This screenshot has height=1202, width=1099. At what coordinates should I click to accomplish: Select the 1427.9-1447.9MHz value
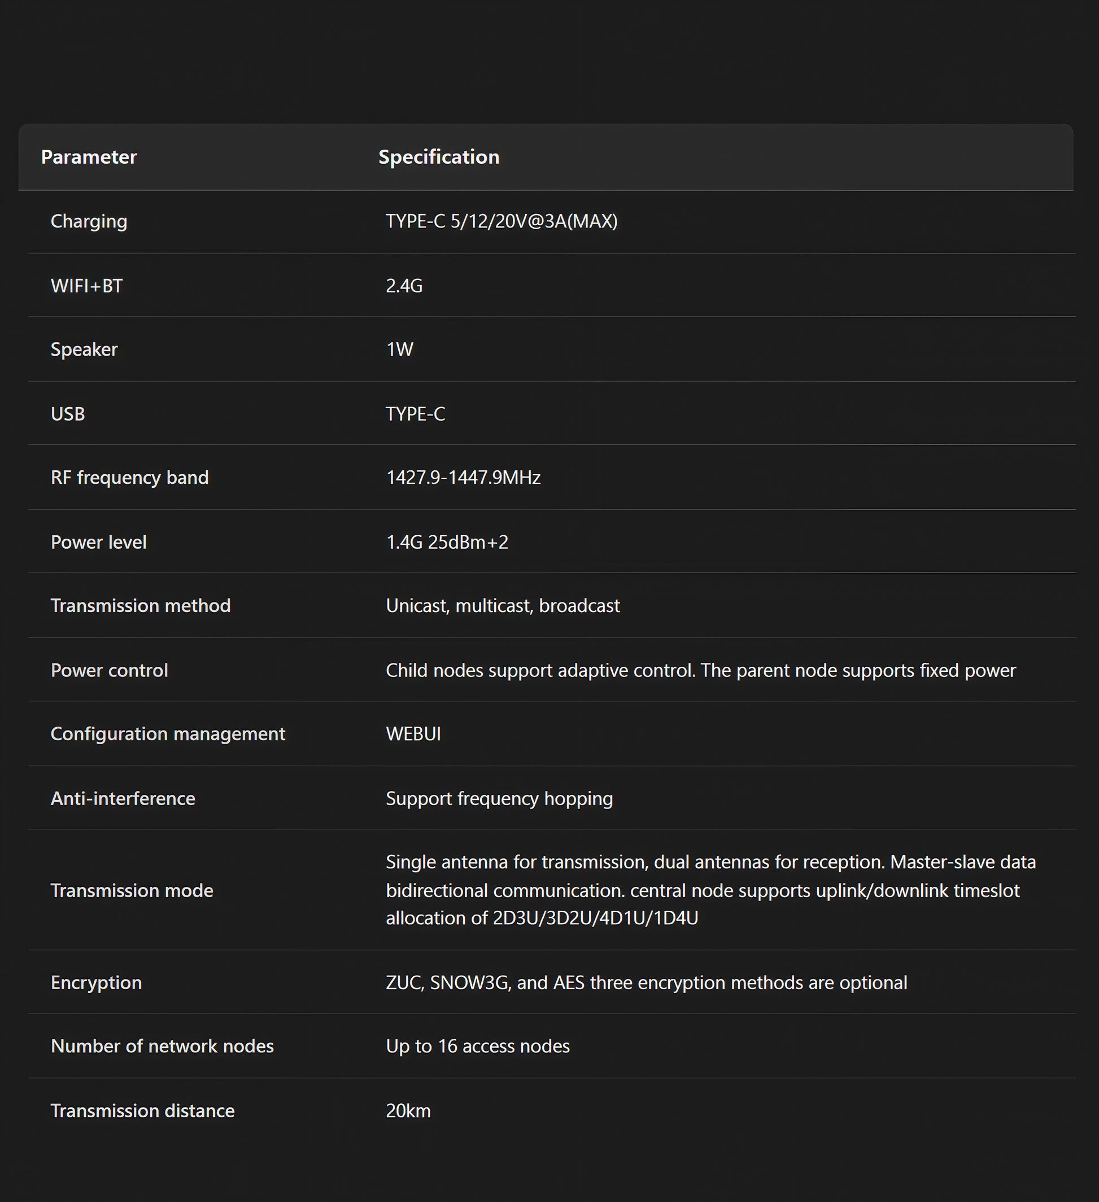click(x=463, y=478)
